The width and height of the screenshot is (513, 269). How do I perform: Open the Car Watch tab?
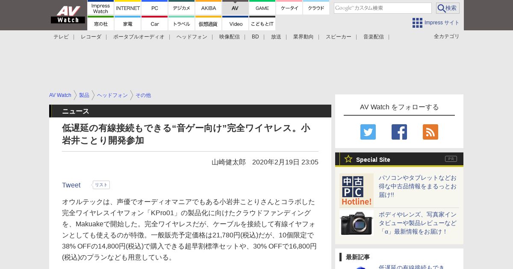point(155,23)
